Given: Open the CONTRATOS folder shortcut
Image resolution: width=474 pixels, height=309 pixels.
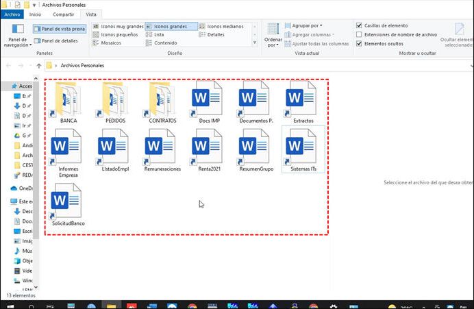Looking at the screenshot, I should point(162,103).
